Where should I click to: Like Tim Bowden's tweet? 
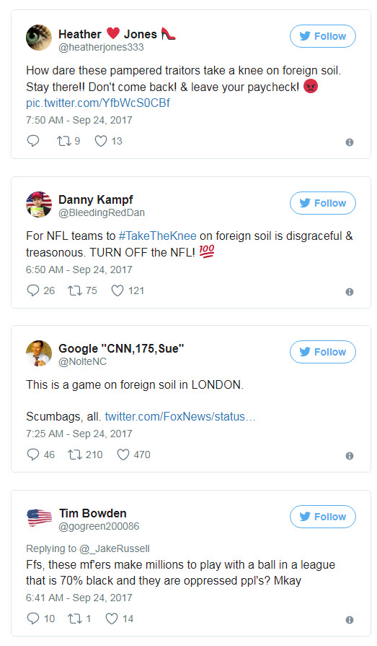[112, 619]
